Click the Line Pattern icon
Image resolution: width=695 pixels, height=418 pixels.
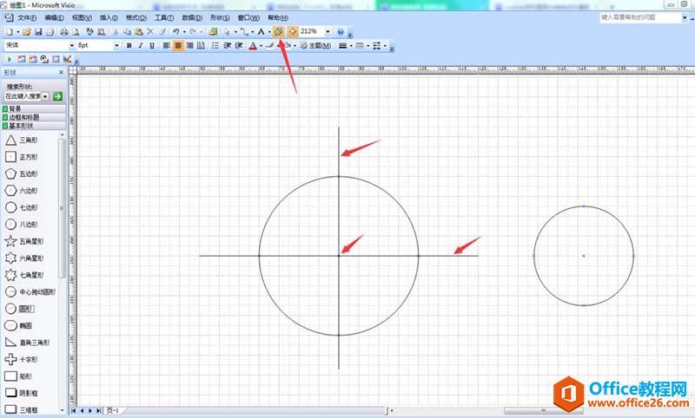[x=360, y=46]
